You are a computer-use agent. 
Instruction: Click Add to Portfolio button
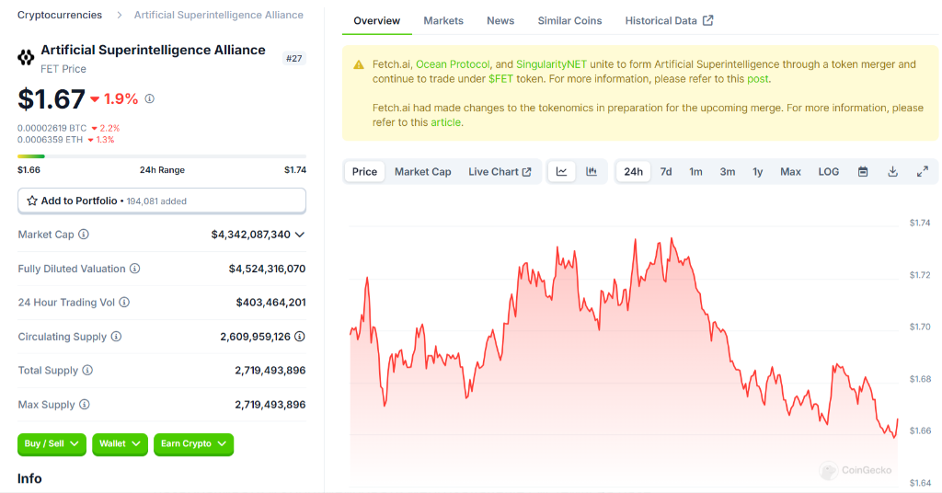[x=162, y=201]
